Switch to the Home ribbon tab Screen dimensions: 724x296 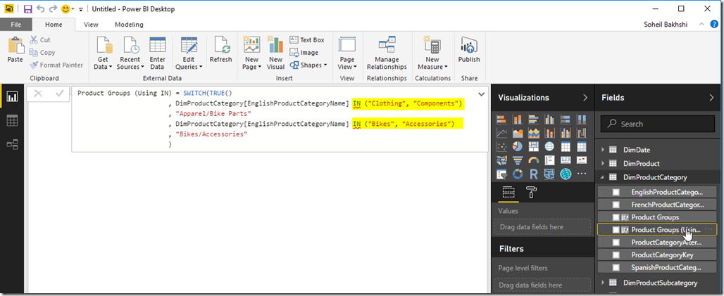coord(54,25)
